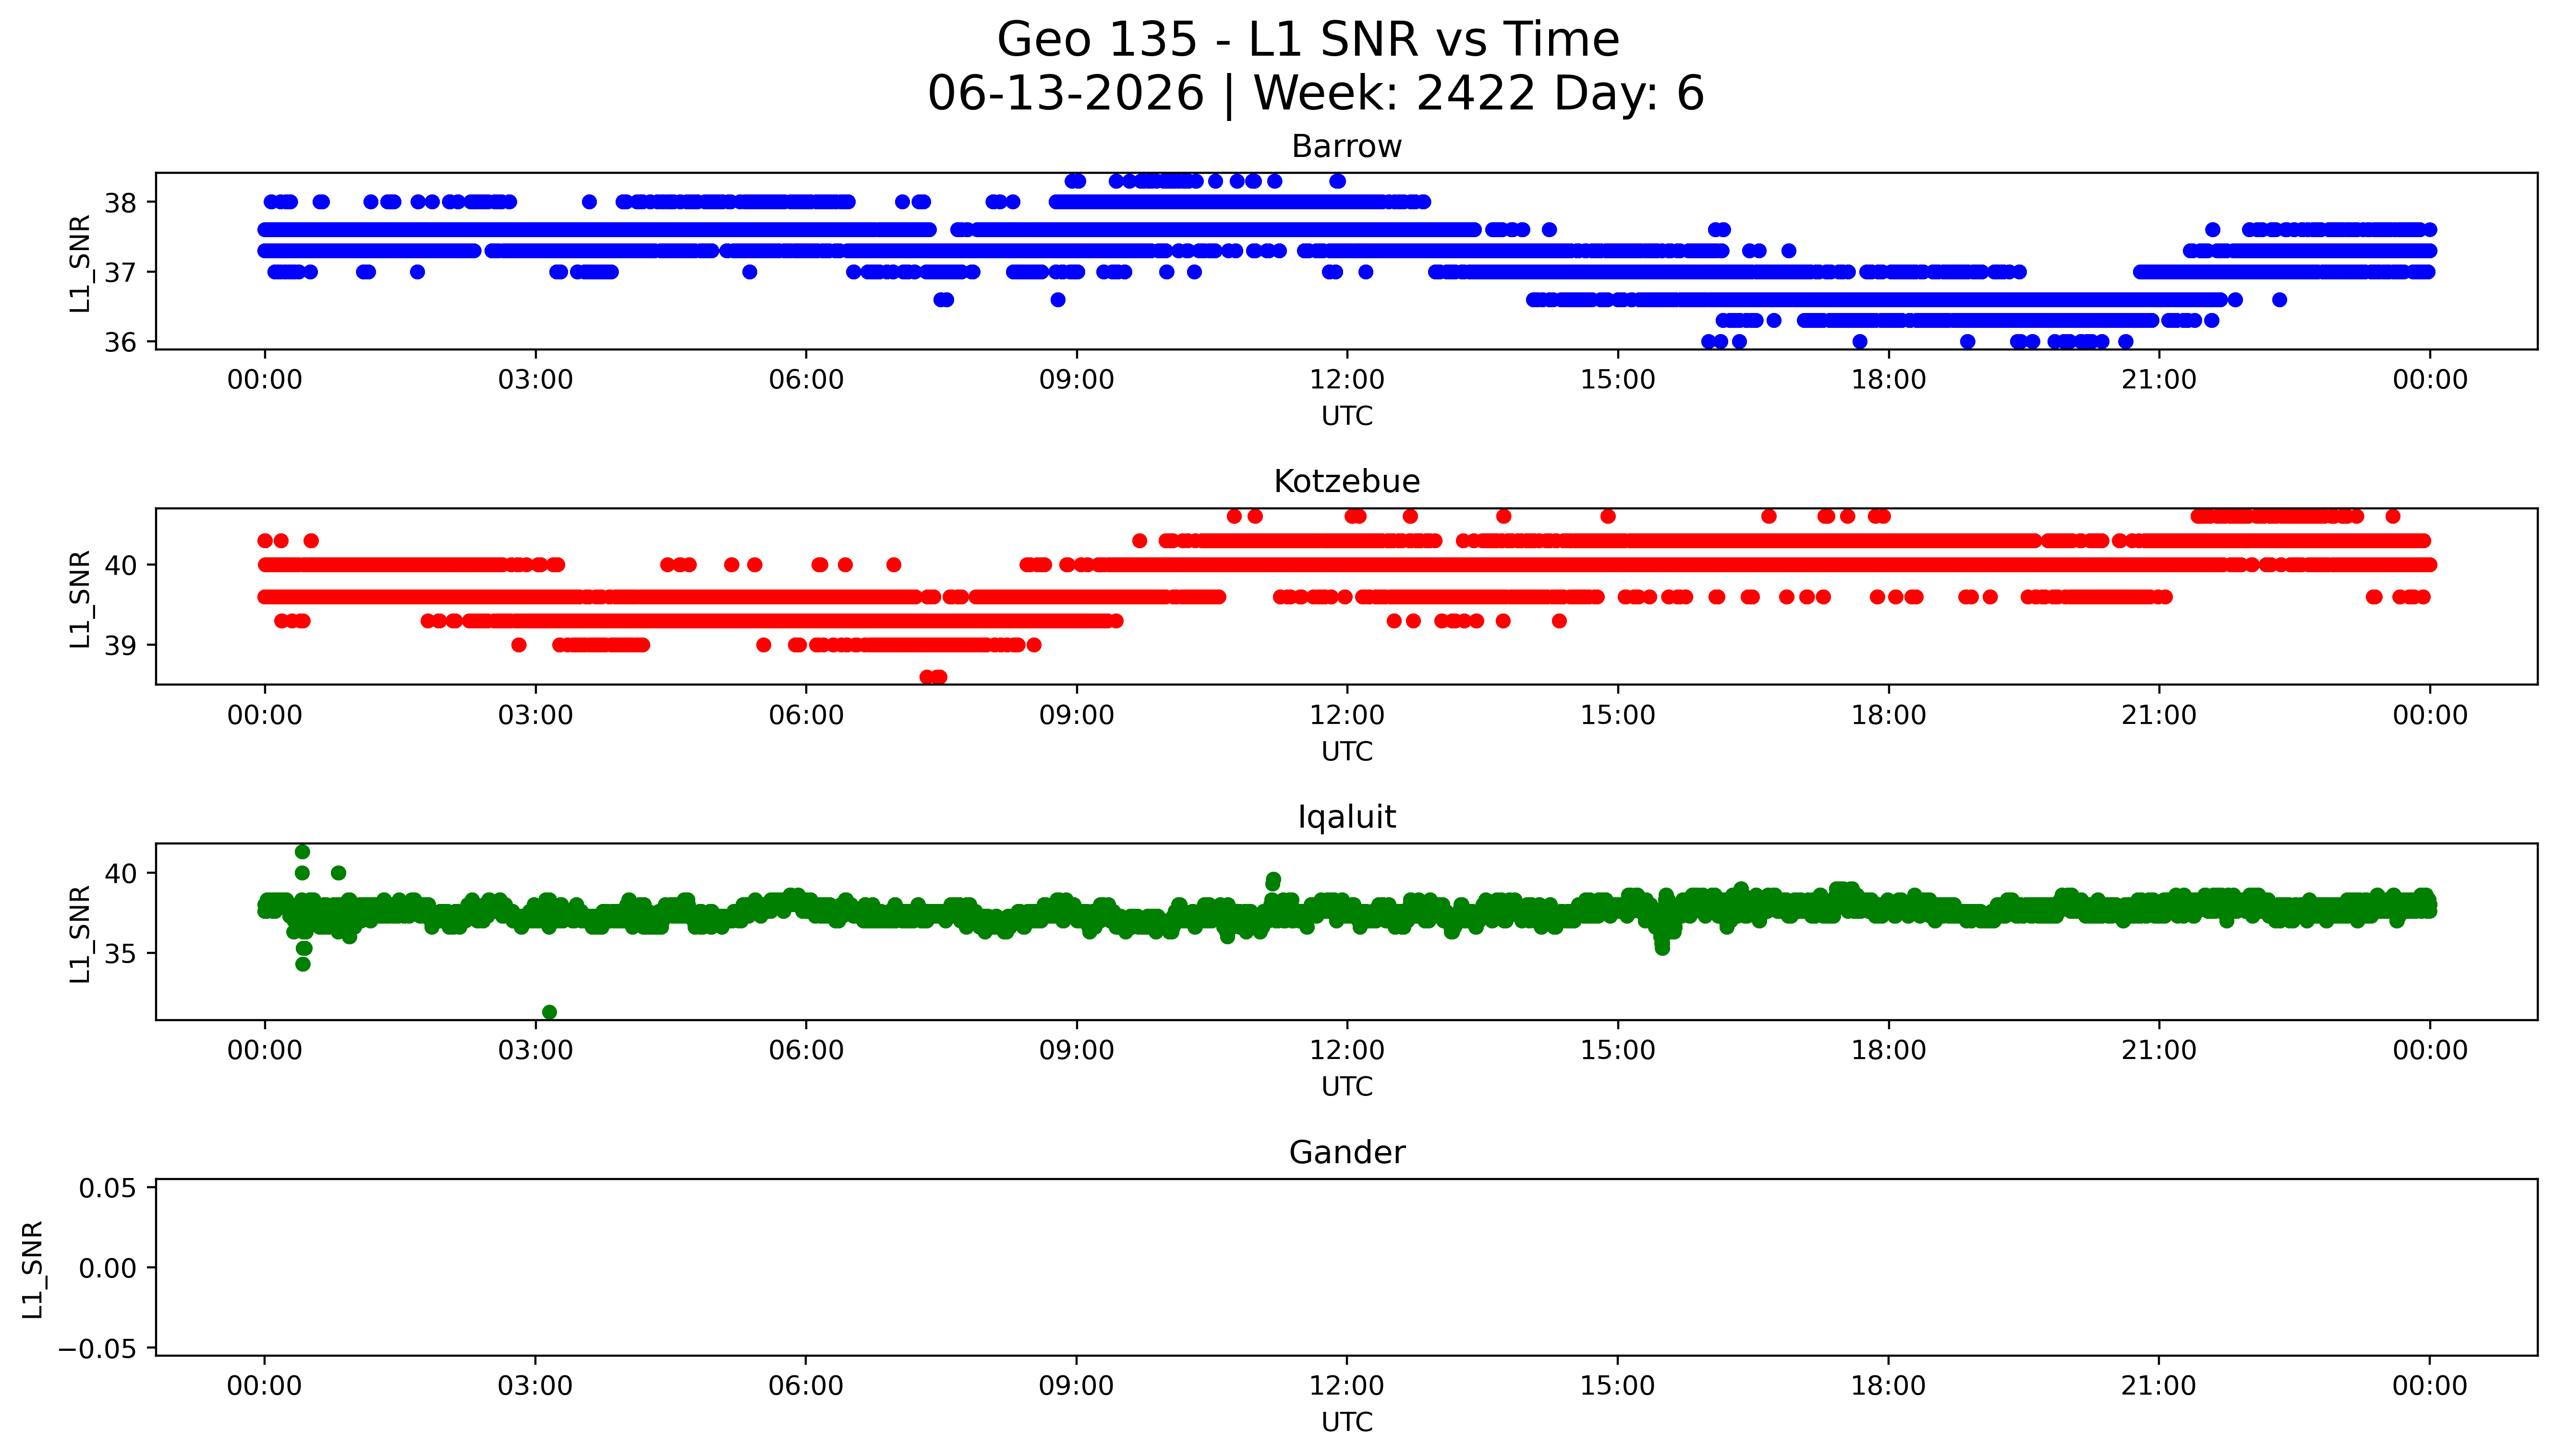This screenshot has width=2557, height=1456.
Task: Click the main title Geo 135 L1 SNR
Action: click(x=1308, y=40)
